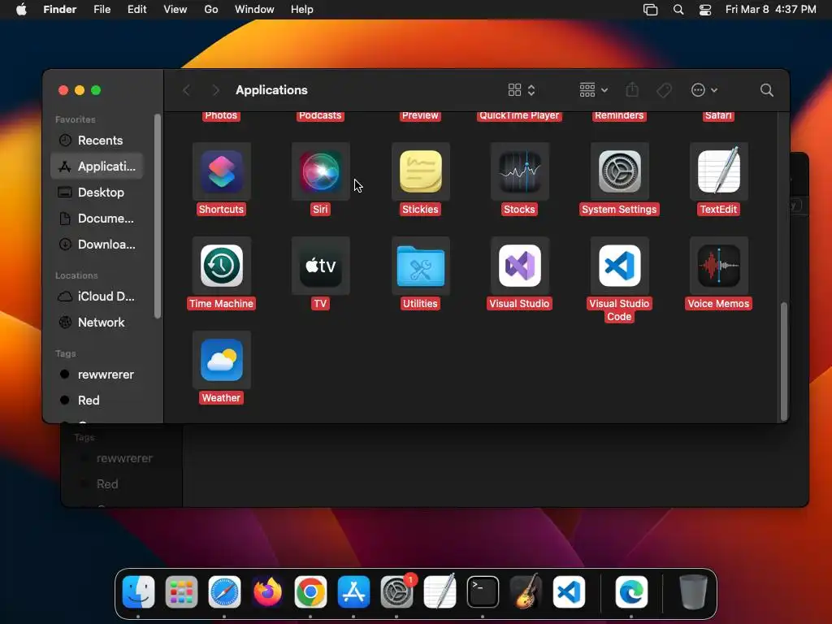Select the System Settings app icon
This screenshot has height=624, width=832.
pos(619,171)
